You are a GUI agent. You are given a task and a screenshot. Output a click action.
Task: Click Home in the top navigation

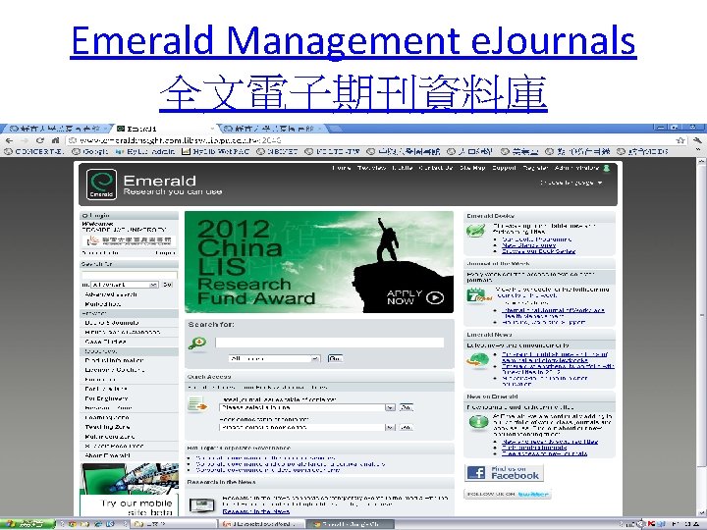click(342, 168)
